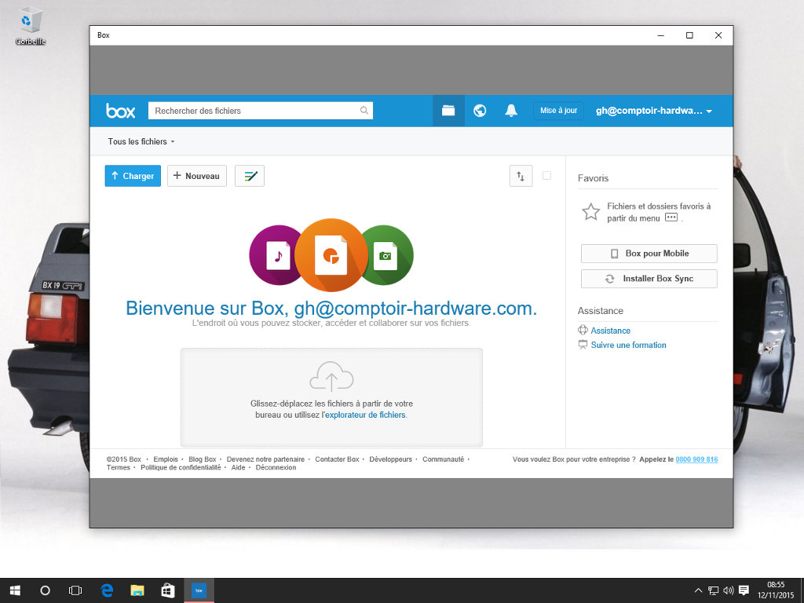Click the orange presentation file icon

(x=331, y=255)
